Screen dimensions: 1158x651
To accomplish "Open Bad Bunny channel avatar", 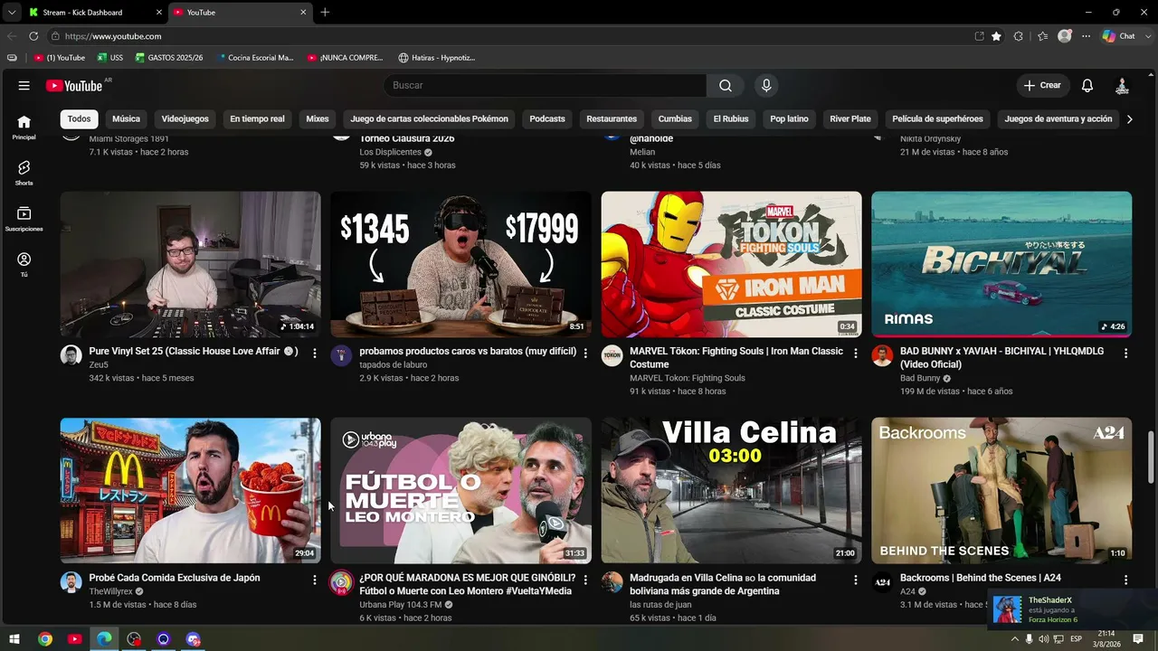I will pos(882,355).
